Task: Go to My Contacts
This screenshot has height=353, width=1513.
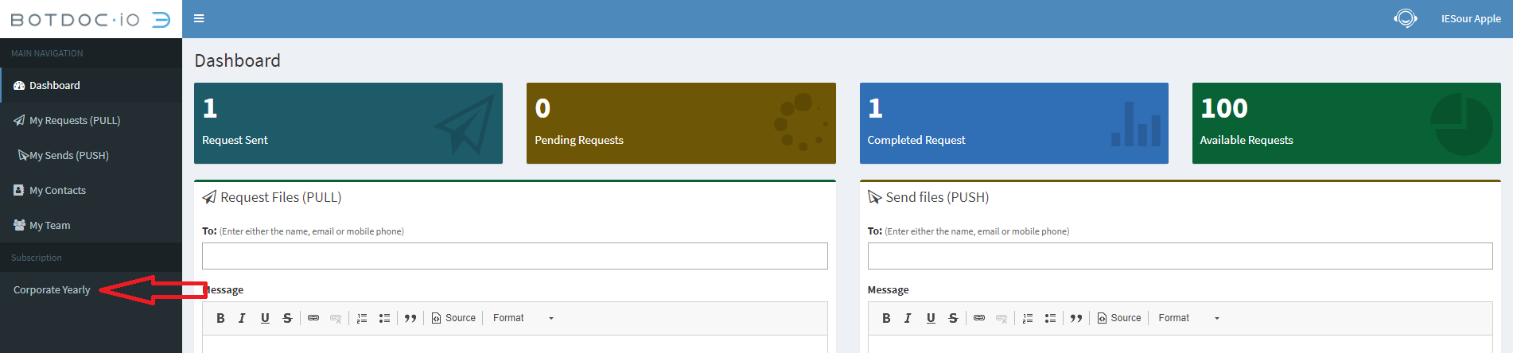Action: (91, 190)
